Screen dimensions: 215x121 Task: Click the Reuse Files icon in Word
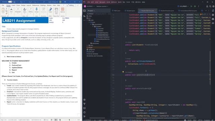point(56,11)
